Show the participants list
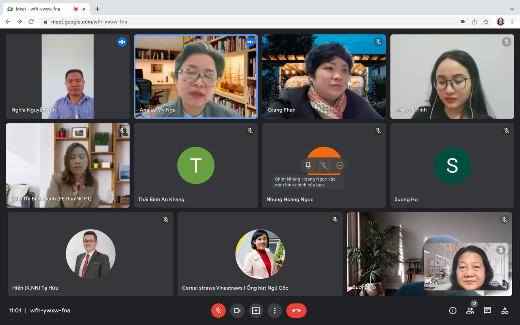Viewport: 520px width, 325px height. [470, 310]
